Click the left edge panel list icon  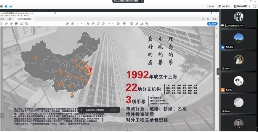pos(2,115)
